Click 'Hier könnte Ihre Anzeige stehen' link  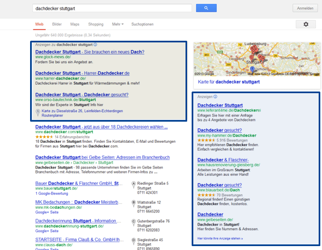tap(220, 238)
